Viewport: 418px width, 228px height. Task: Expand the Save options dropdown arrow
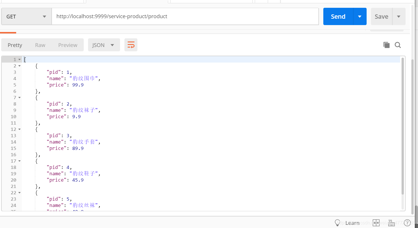(x=399, y=16)
